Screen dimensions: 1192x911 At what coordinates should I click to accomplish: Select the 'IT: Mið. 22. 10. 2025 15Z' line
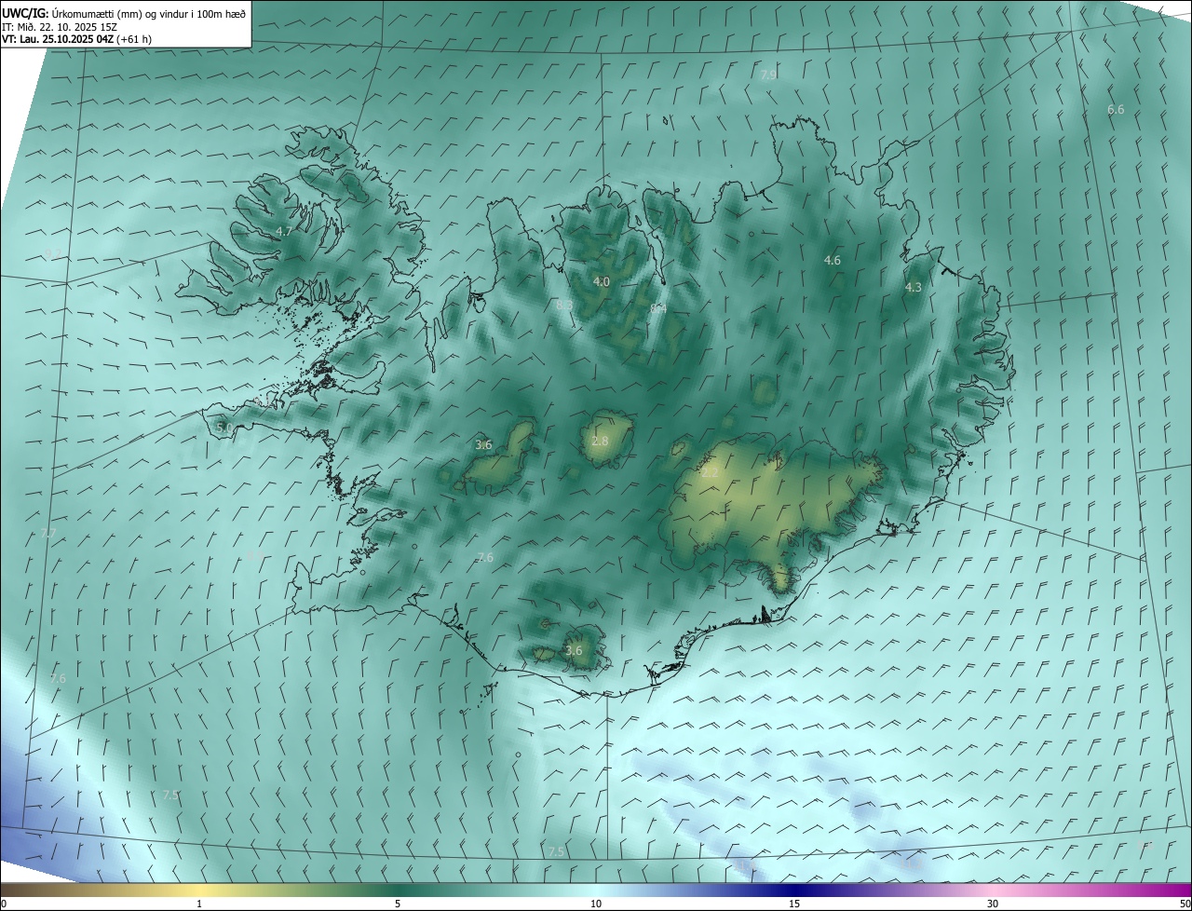60,27
